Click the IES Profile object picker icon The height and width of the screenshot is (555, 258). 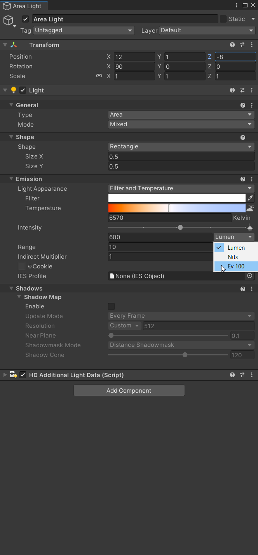click(250, 276)
